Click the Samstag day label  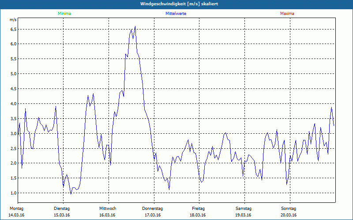244,209
